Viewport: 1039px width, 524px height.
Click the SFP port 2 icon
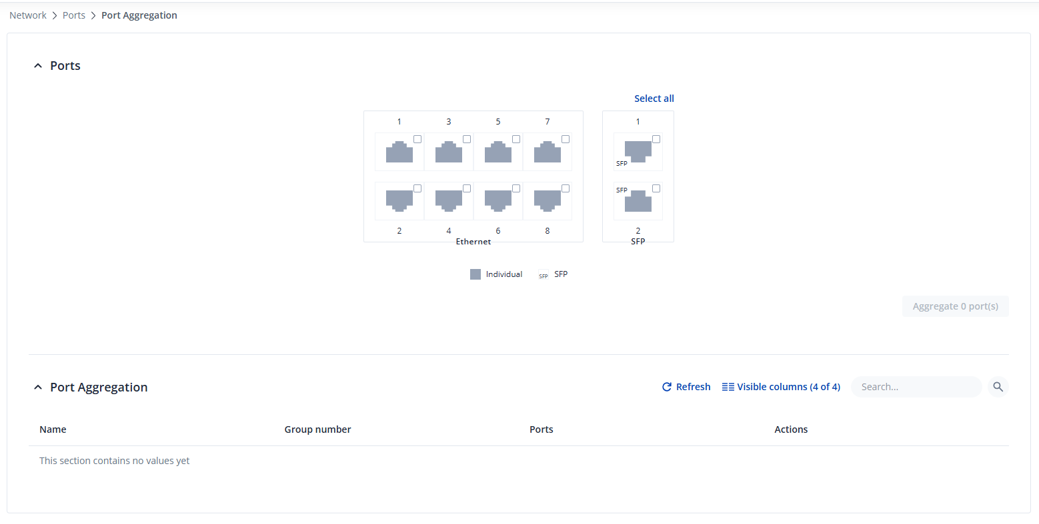638,201
